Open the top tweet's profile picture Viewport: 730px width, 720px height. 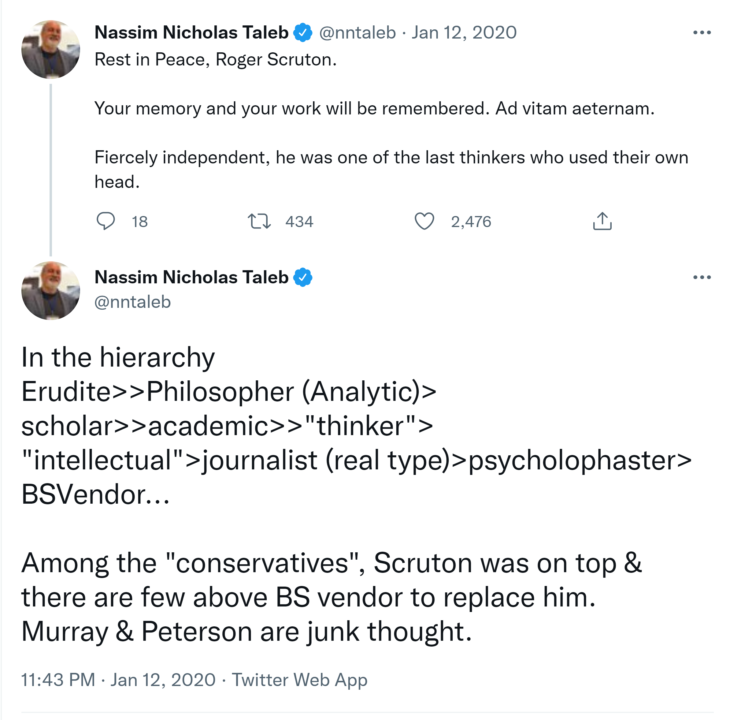tap(51, 50)
